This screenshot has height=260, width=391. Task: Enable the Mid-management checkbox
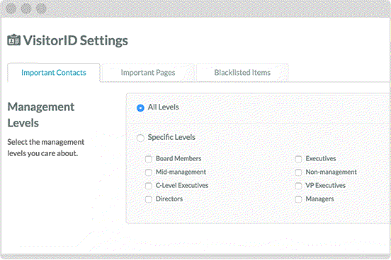(149, 172)
